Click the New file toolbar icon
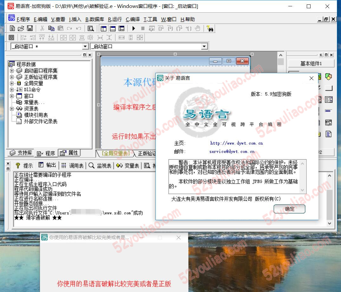Viewport: 341px width, 292px height. tap(12, 29)
